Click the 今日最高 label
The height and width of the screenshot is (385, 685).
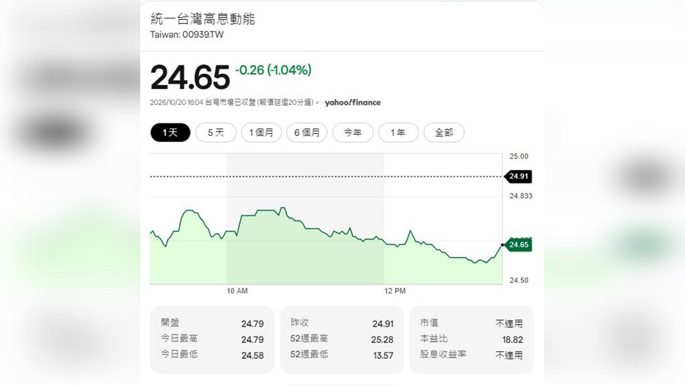(x=179, y=338)
